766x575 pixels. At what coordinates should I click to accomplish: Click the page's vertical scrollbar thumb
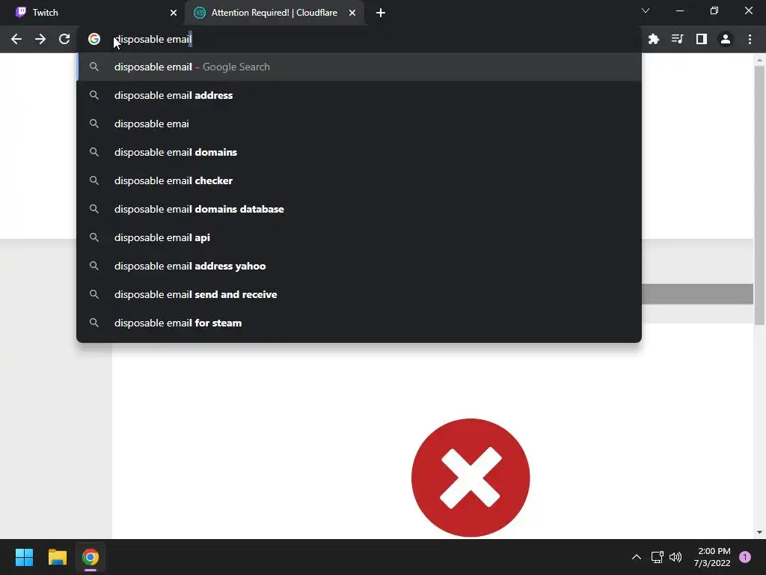tap(759, 195)
